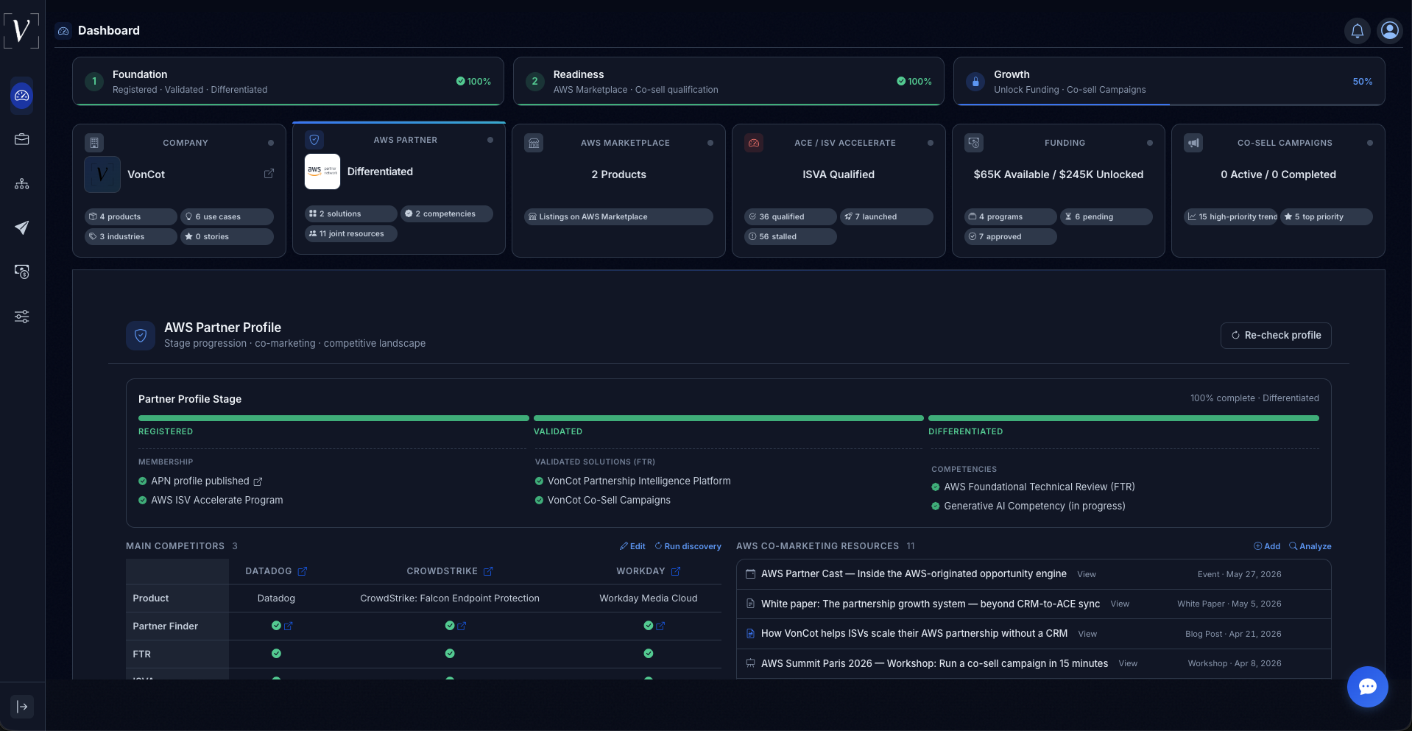
Task: Click the Differentiated stage progress bar
Action: click(1123, 418)
